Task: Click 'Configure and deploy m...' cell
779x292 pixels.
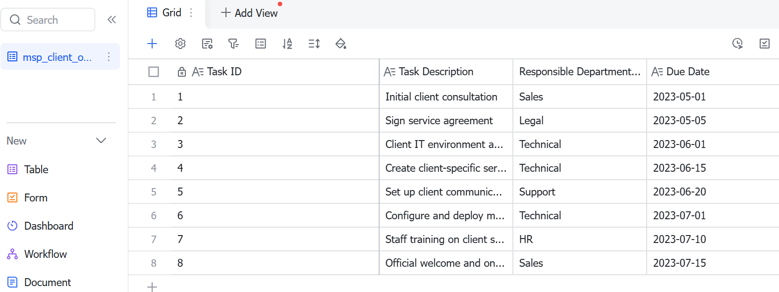Action: coord(446,216)
